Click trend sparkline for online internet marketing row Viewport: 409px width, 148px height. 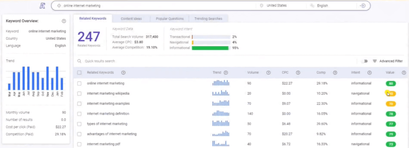coord(220,83)
